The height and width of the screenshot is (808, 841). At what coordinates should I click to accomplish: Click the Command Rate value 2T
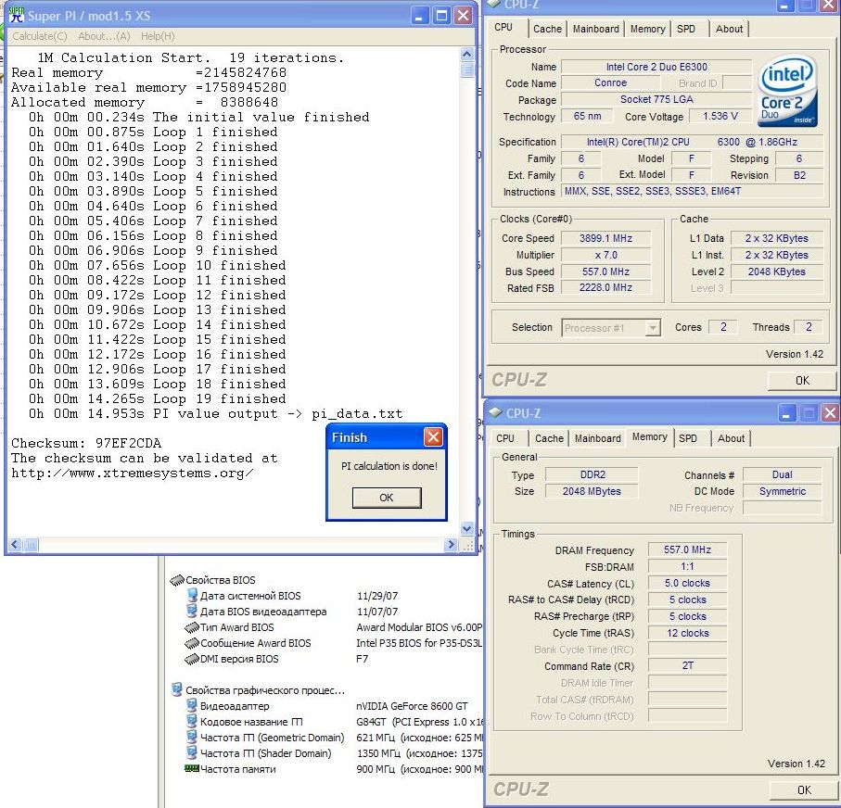(687, 665)
